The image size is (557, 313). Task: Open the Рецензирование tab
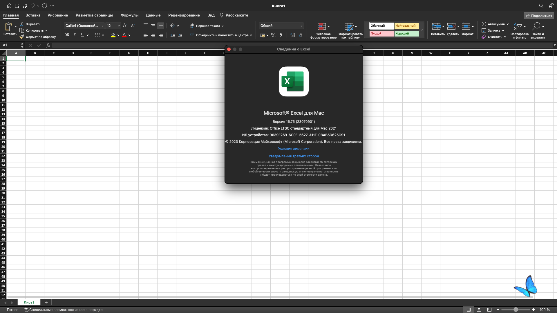point(184,15)
